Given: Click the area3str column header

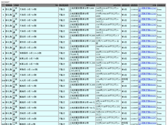Looking at the screenshot, I should tap(108, 5).
